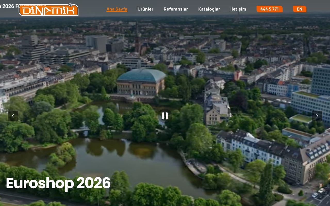Click the Euroshop 2026 headline
The height and width of the screenshot is (206, 330).
[x=58, y=183]
